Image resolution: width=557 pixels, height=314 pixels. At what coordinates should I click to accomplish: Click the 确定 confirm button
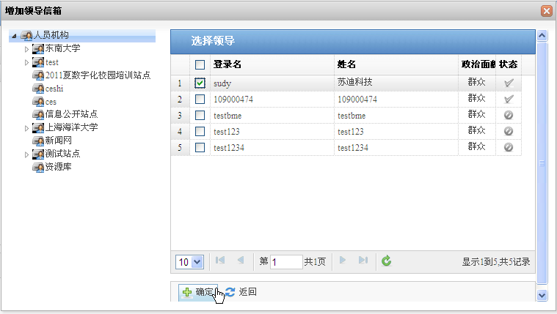[x=197, y=292]
